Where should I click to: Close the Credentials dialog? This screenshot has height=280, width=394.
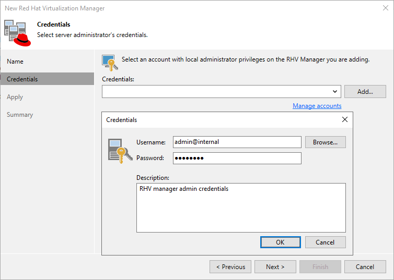coord(344,119)
